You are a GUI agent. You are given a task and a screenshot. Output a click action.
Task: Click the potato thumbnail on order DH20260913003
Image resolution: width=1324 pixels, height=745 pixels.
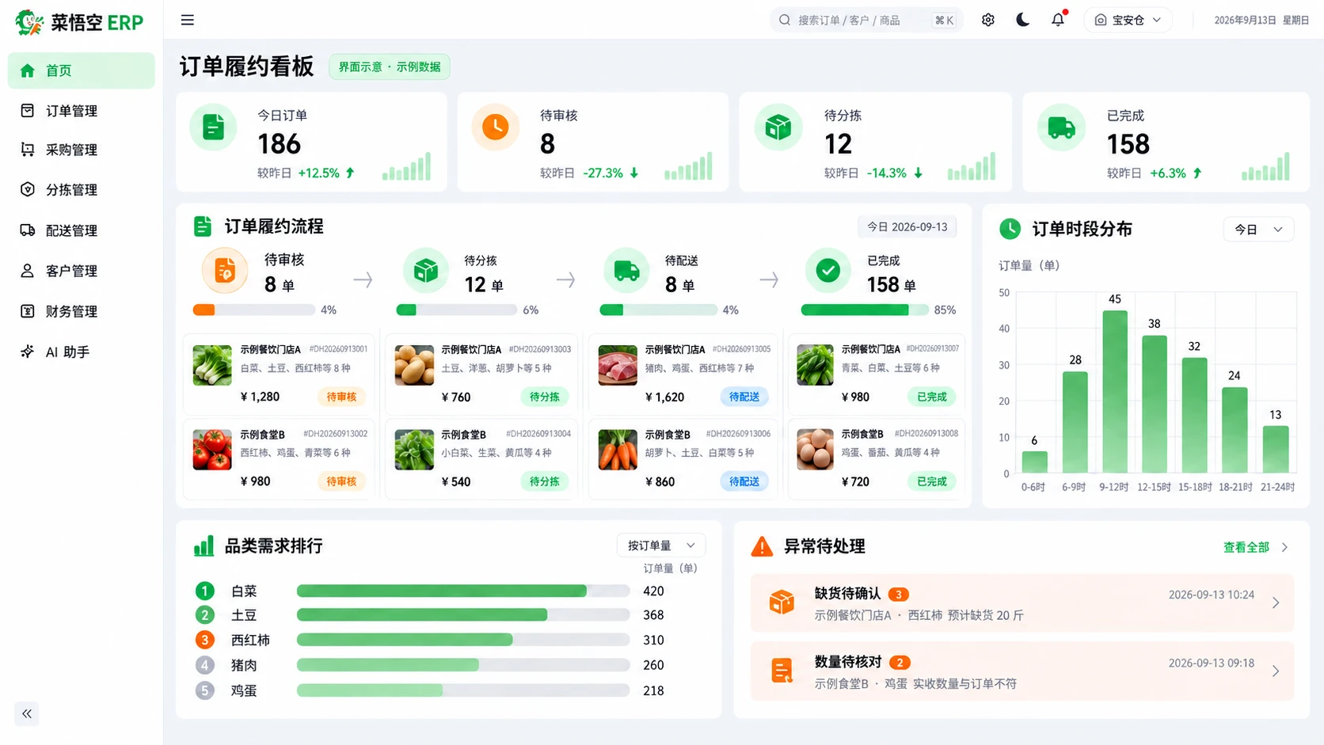(x=414, y=365)
